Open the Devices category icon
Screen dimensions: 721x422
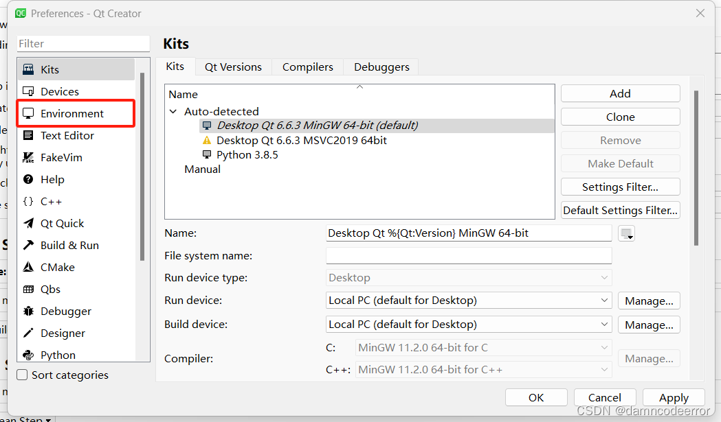28,92
